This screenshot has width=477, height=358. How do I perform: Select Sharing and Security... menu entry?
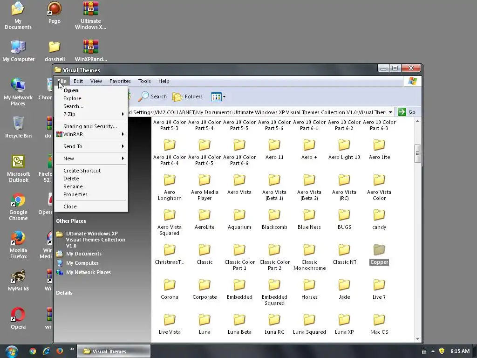[91, 126]
